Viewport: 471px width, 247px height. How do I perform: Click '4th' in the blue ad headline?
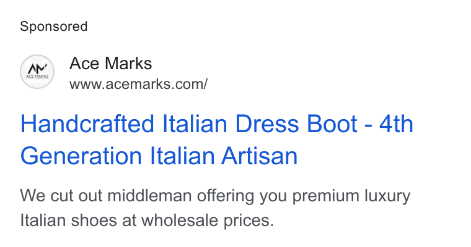point(396,124)
